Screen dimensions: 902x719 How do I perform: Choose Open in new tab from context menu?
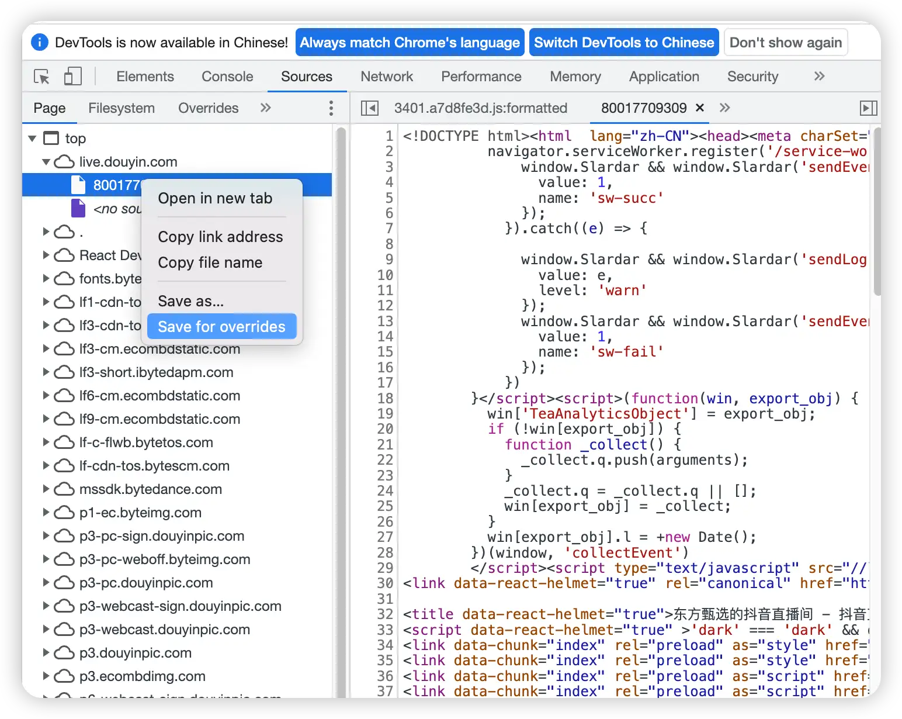[x=221, y=198]
